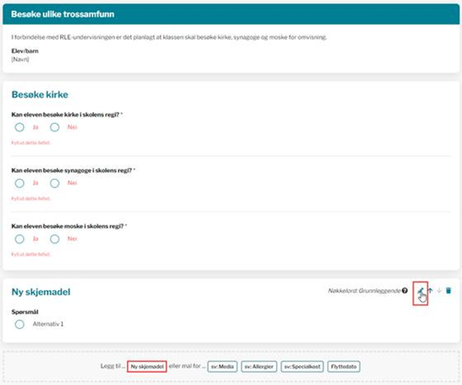This screenshot has height=385, width=462.
Task: Click the Ny skjemadel section heading
Action: point(41,293)
